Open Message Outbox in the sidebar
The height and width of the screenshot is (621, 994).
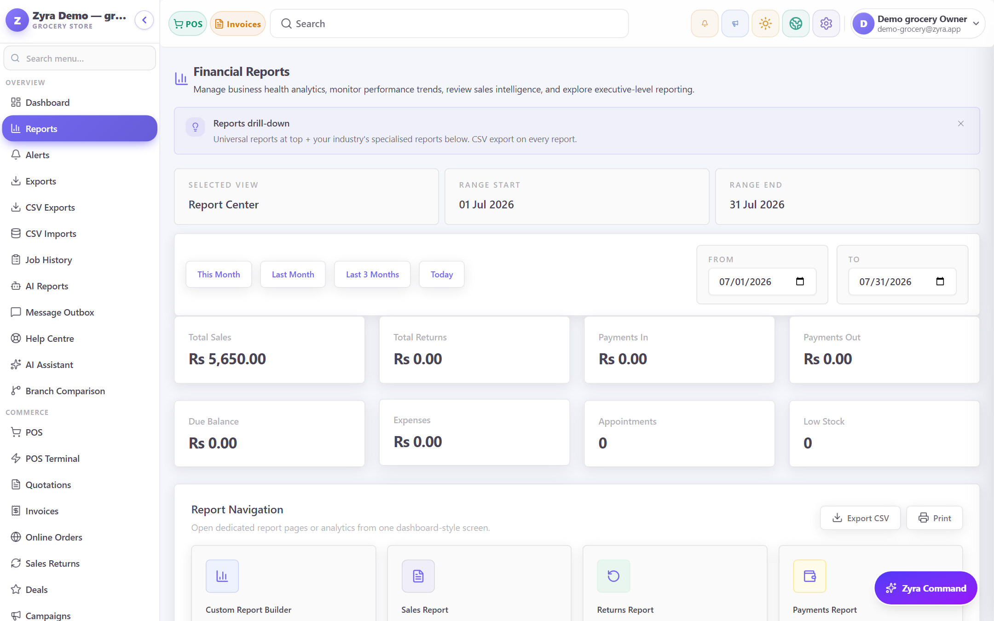click(80, 312)
